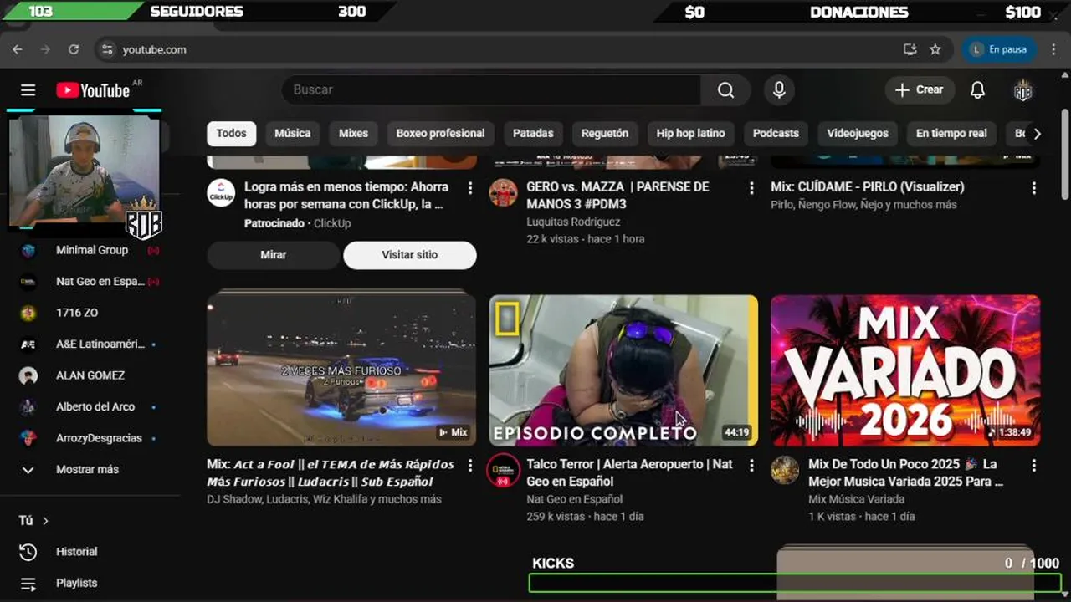Go to the YouTube home logo
The image size is (1071, 602).
(x=93, y=90)
